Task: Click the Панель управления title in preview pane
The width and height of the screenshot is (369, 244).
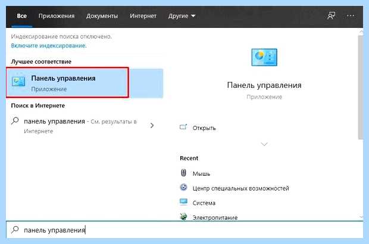Action: pyautogui.click(x=264, y=85)
